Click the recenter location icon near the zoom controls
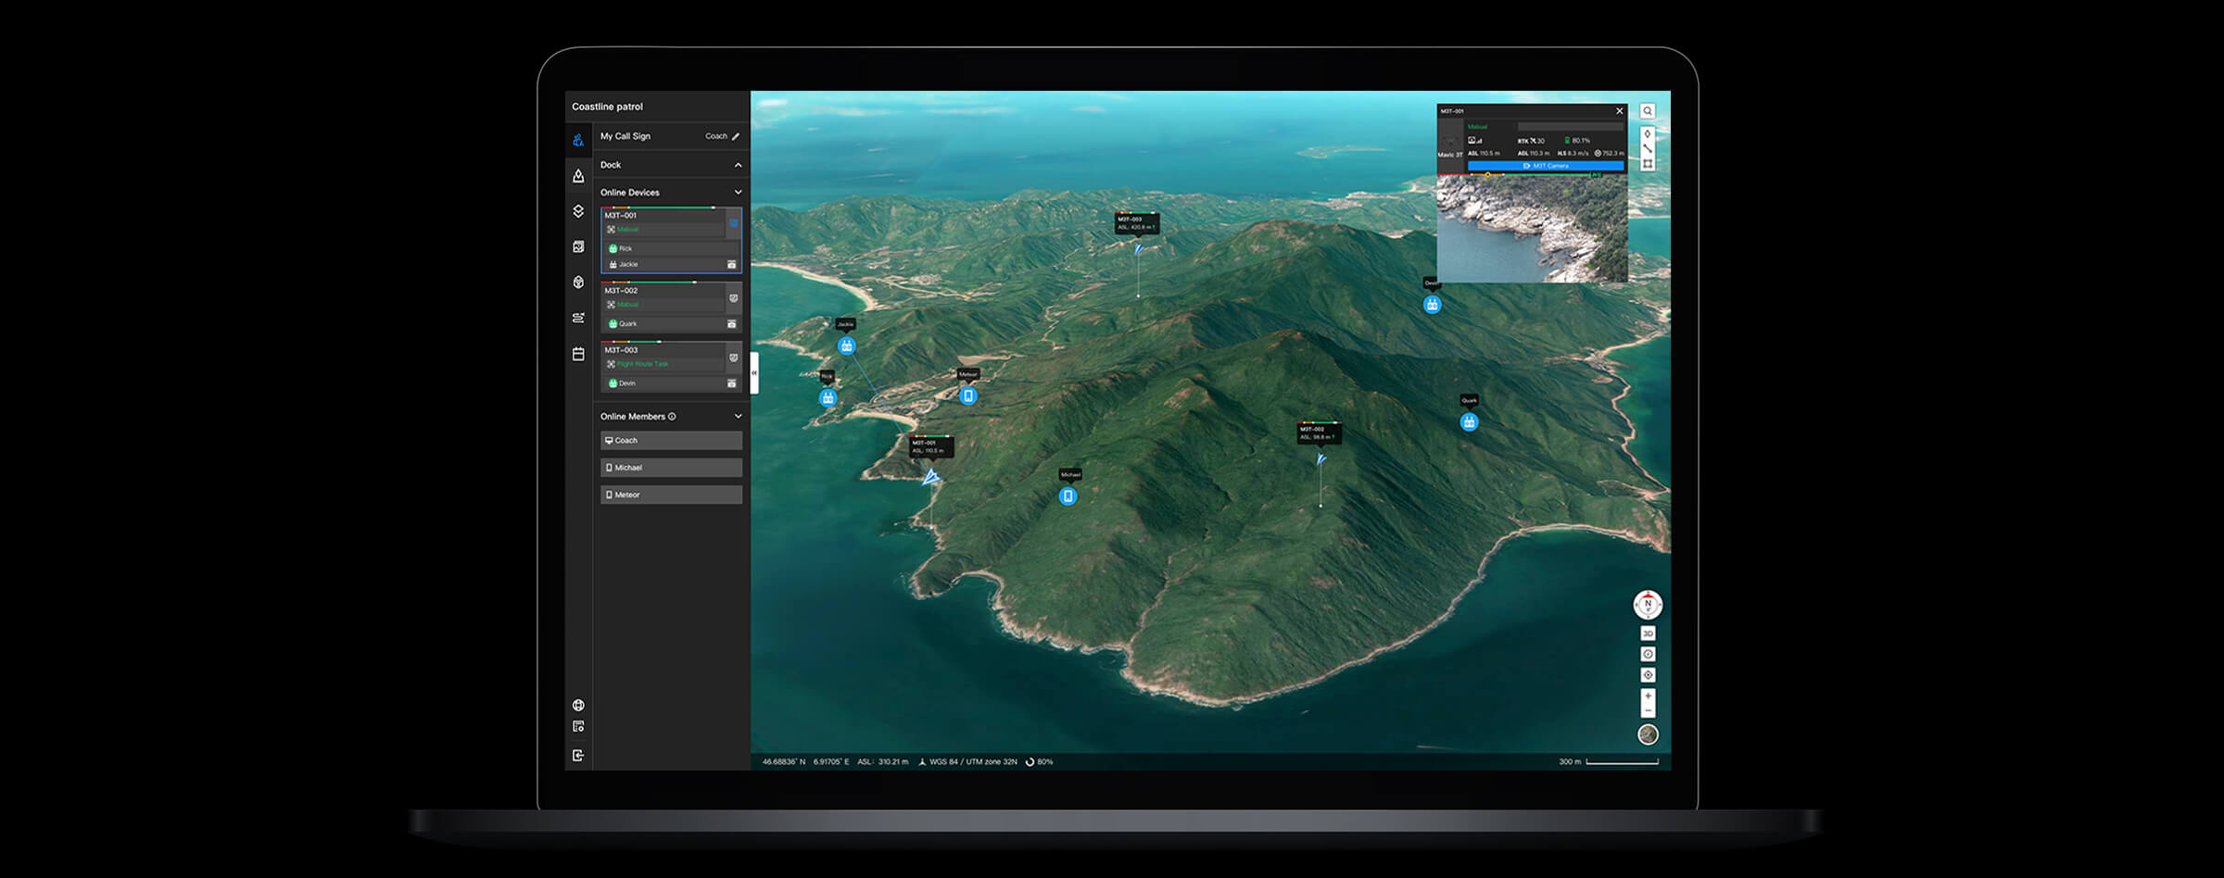The image size is (2224, 878). tap(1649, 674)
